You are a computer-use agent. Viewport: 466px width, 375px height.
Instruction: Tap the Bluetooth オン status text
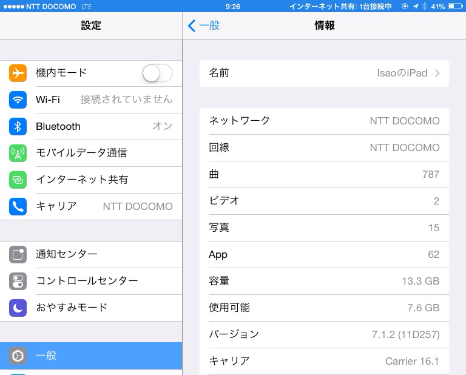tap(163, 126)
